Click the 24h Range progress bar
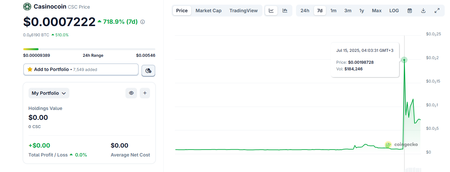This screenshot has height=172, width=450. point(89,49)
